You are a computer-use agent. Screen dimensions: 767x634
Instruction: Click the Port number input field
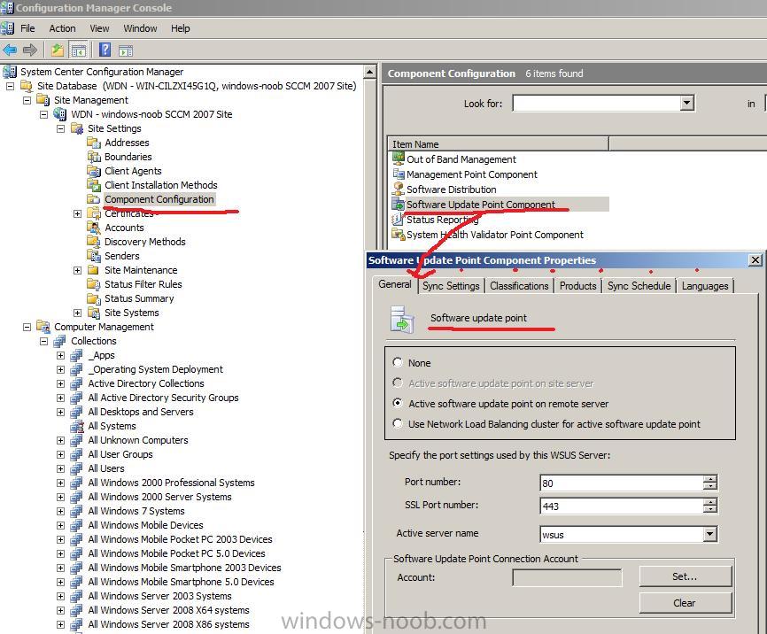click(x=621, y=483)
